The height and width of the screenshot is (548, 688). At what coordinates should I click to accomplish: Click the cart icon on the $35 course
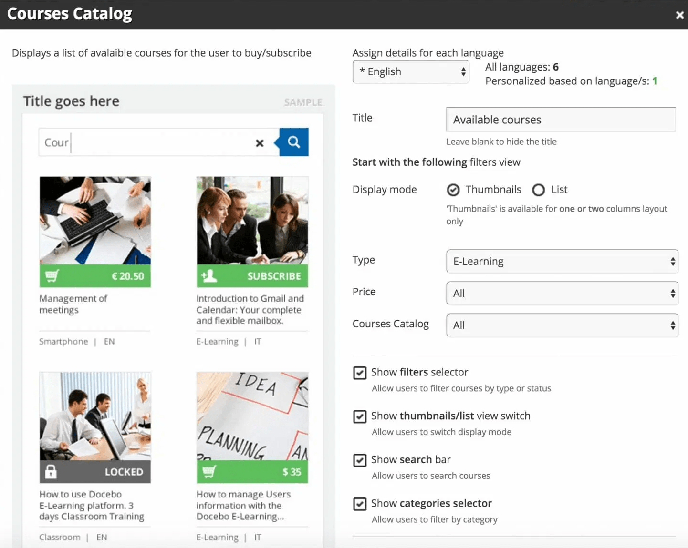point(209,472)
